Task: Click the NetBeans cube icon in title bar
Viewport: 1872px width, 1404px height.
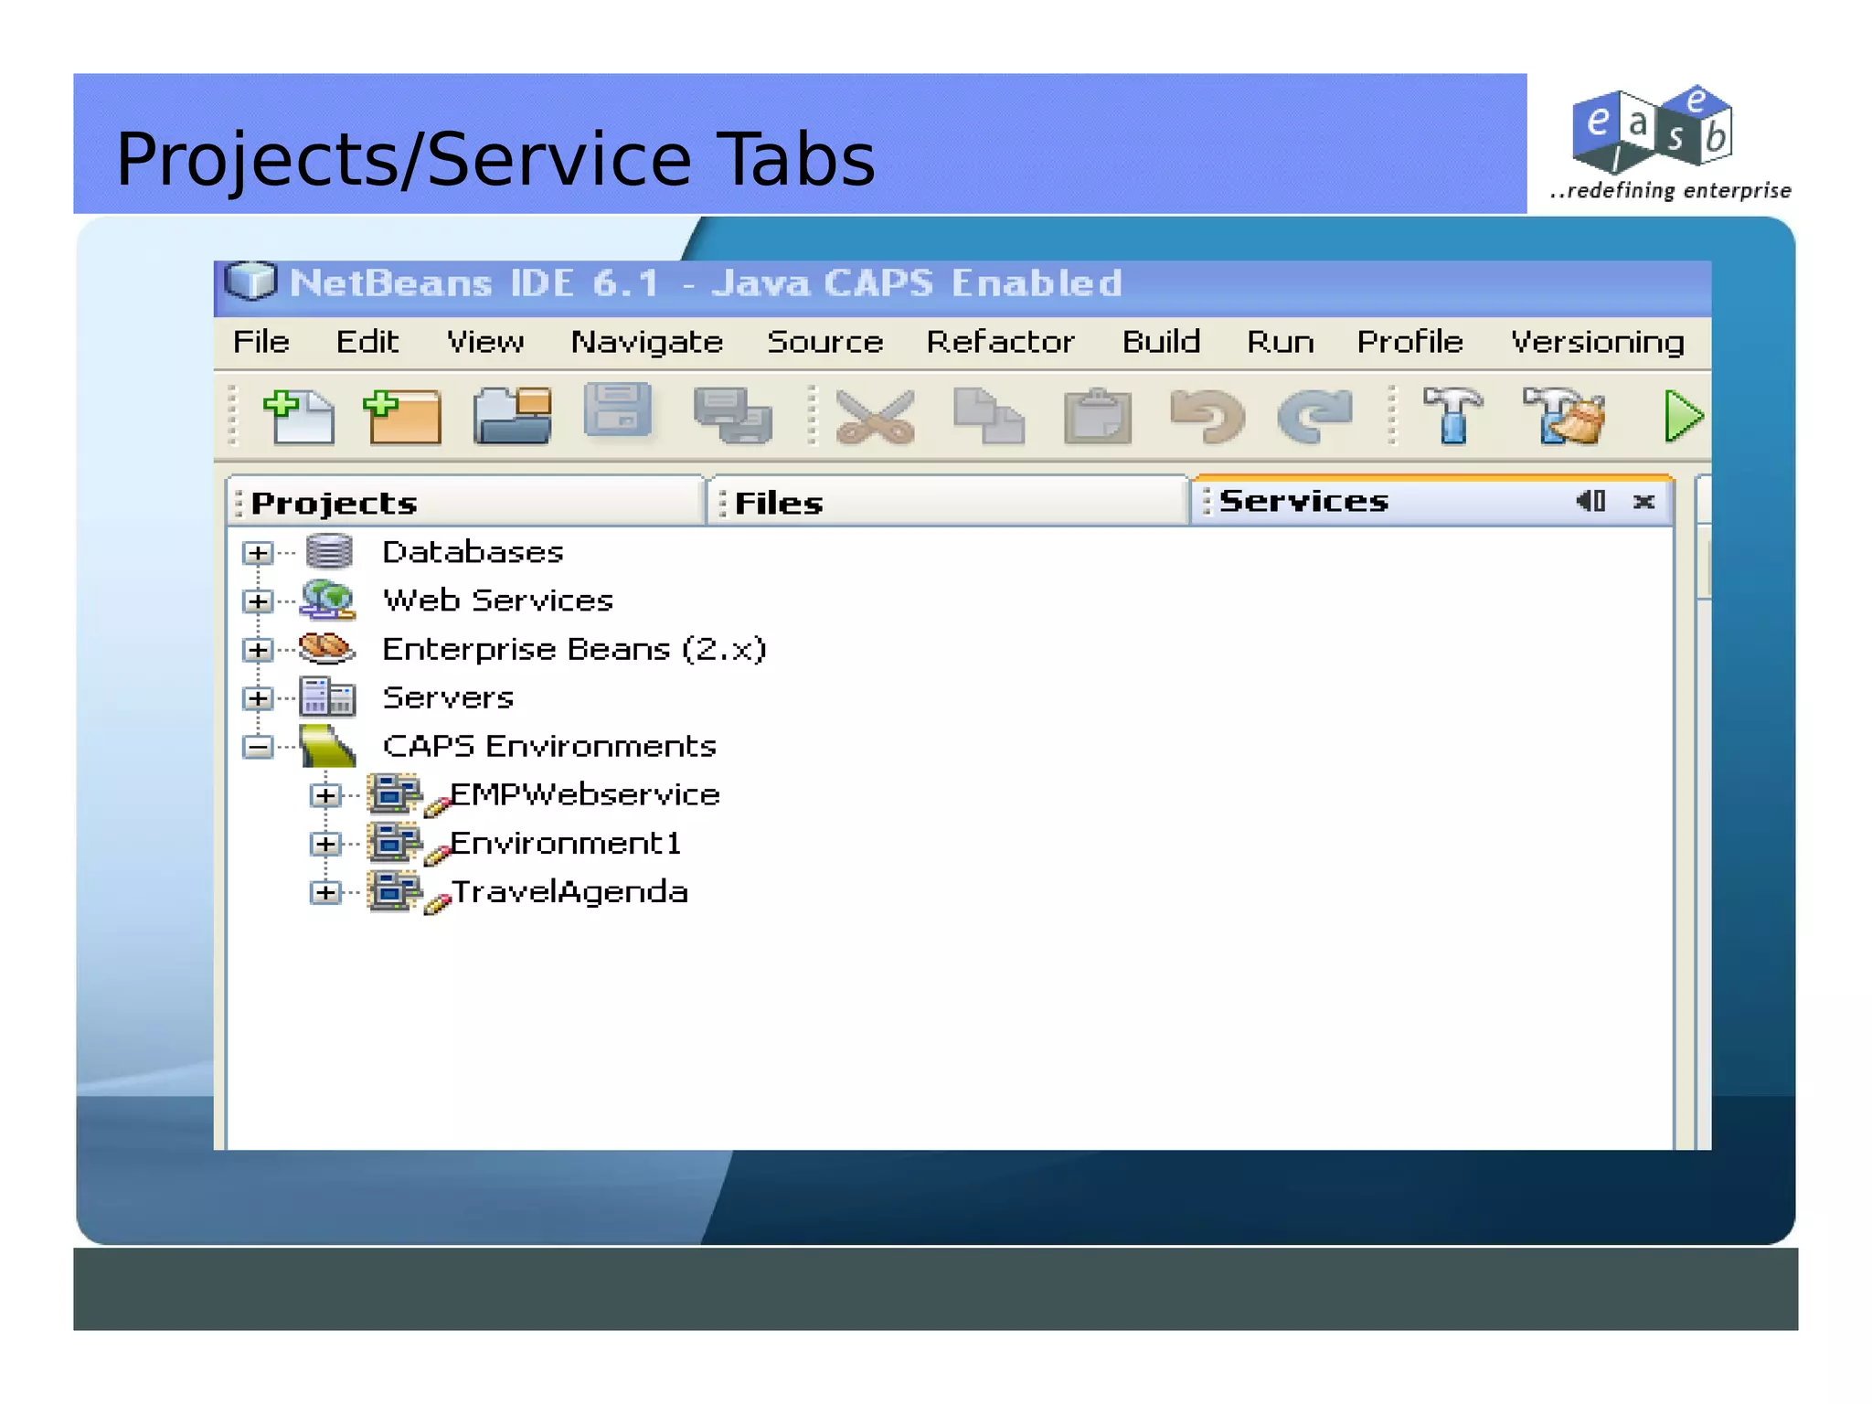Action: [x=250, y=282]
